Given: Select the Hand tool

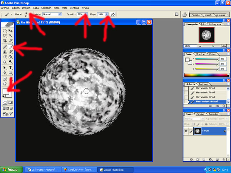Looking at the screenshot, I should click(x=5, y=84).
